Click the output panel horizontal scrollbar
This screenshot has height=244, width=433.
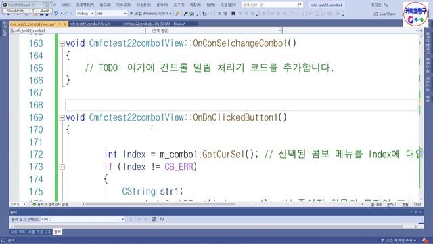208,226
